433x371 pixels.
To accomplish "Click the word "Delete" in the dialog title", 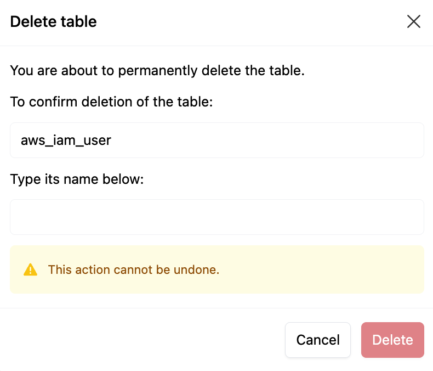I will click(x=30, y=21).
